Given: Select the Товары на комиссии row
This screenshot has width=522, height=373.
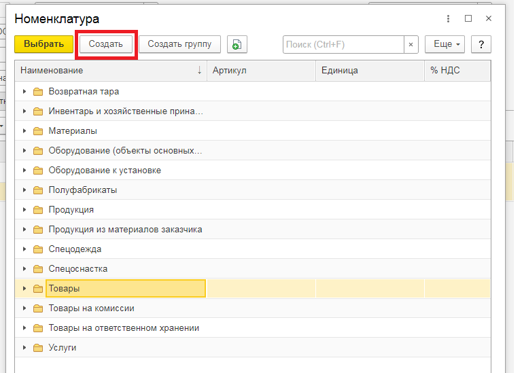Looking at the screenshot, I should (253, 308).
